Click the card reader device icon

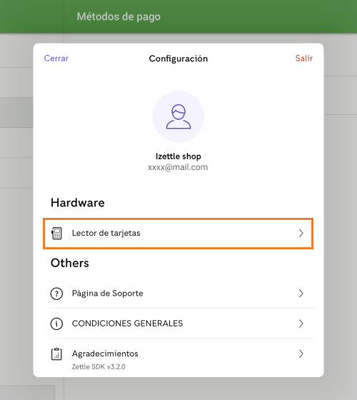pos(56,233)
